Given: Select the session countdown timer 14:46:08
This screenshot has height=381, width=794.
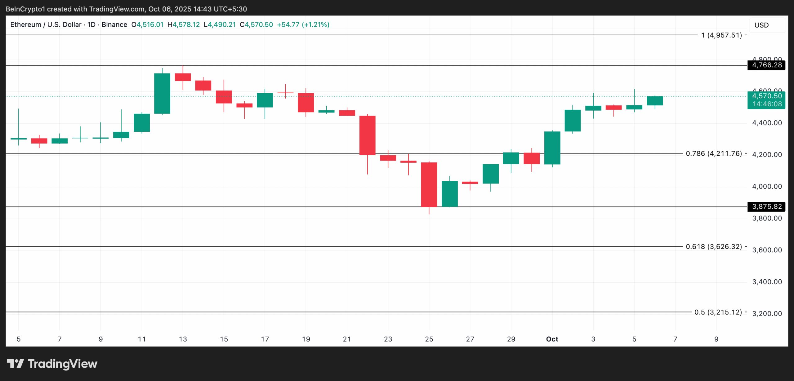Looking at the screenshot, I should (x=767, y=104).
